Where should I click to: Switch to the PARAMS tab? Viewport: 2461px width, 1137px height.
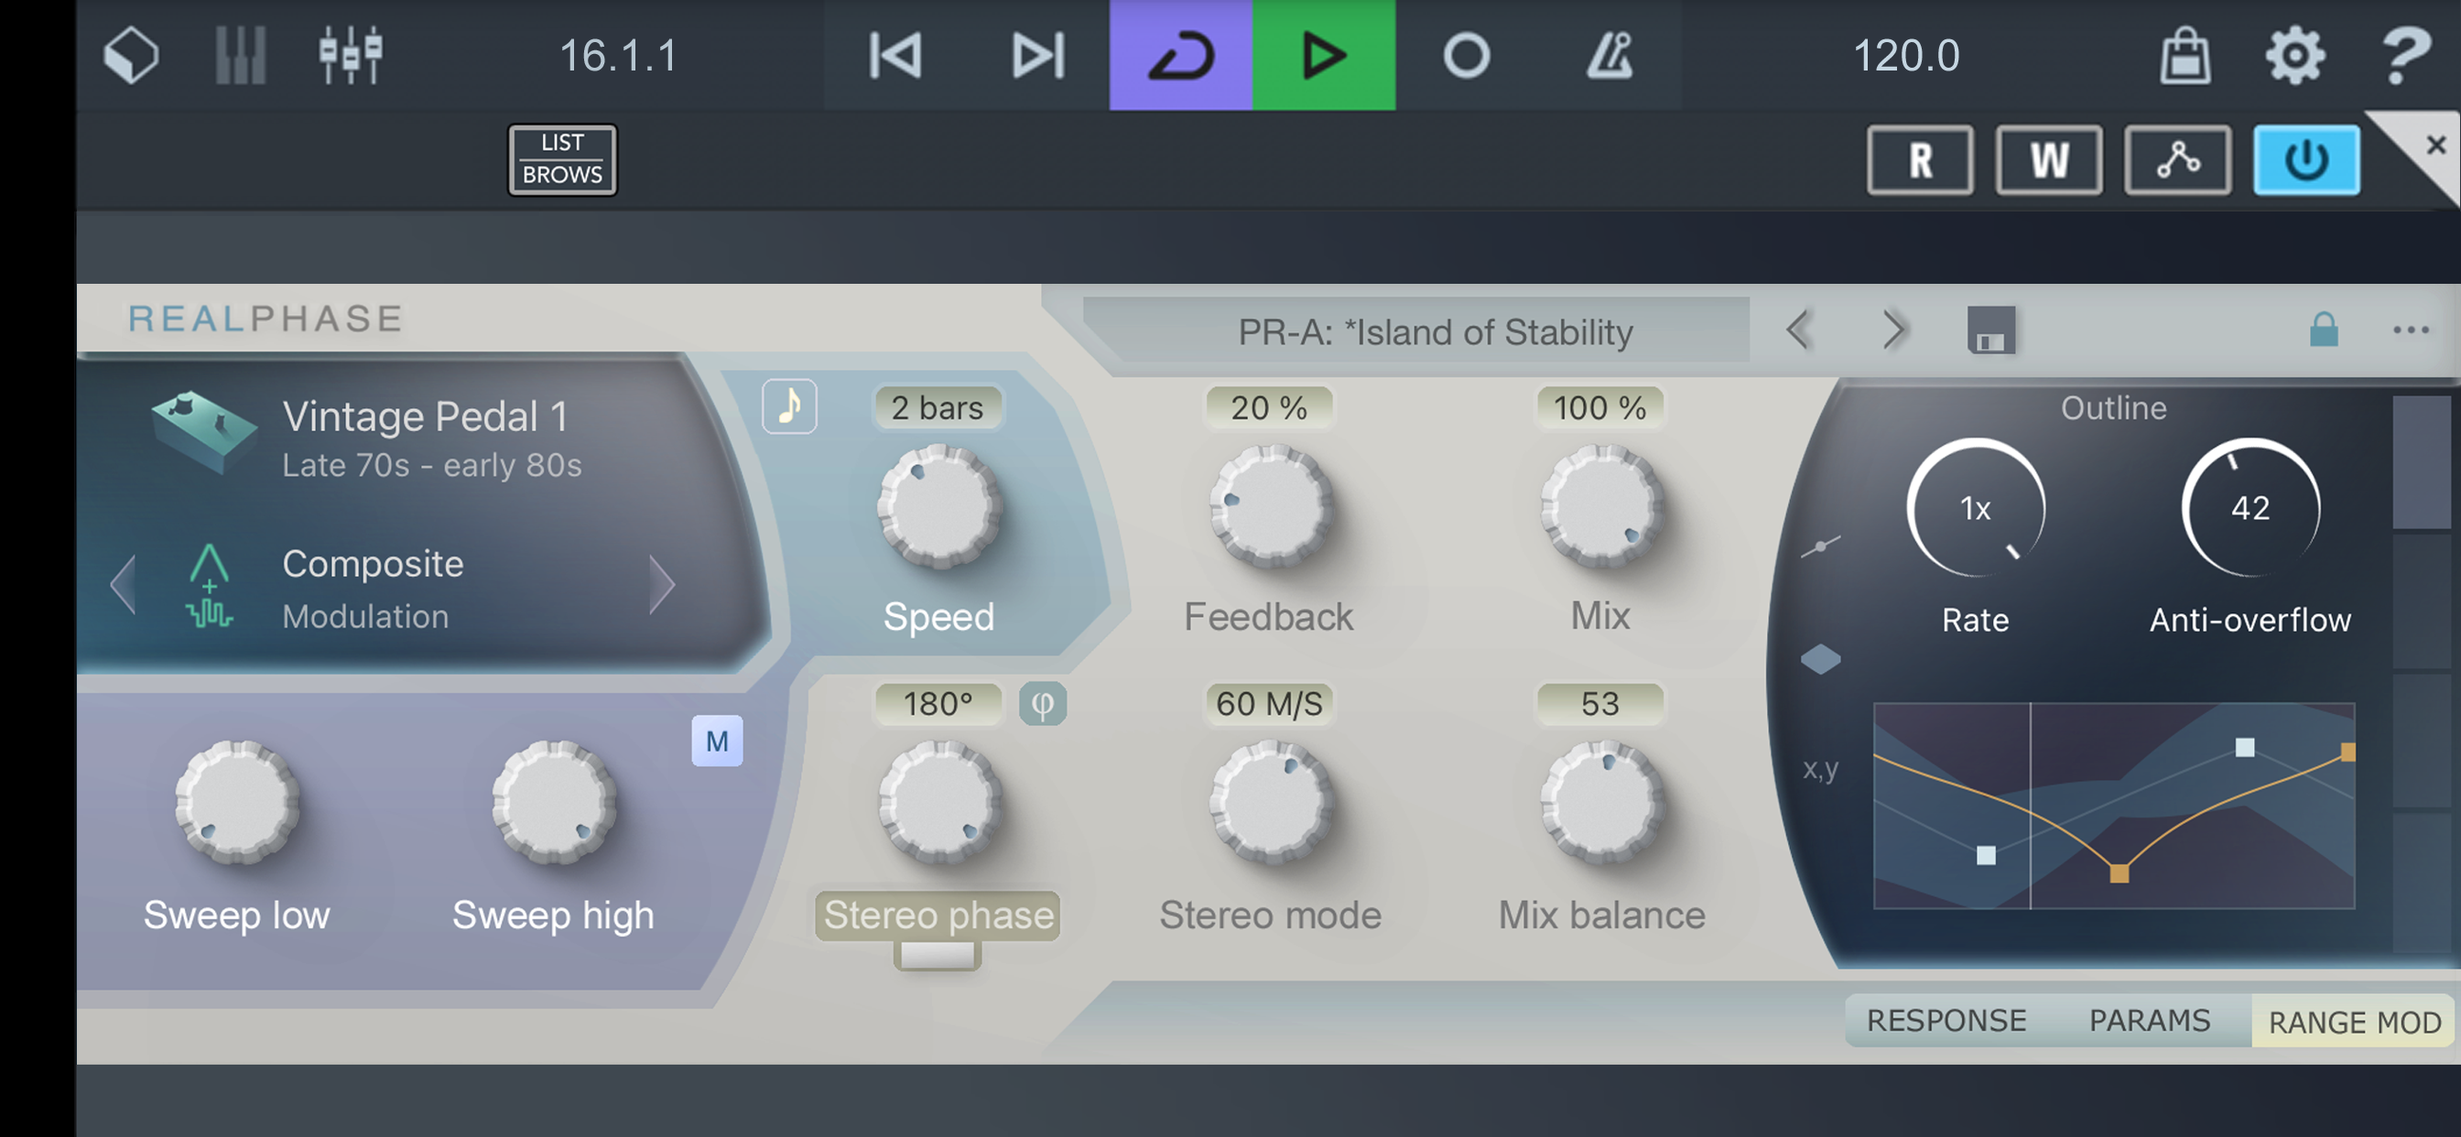2150,1021
